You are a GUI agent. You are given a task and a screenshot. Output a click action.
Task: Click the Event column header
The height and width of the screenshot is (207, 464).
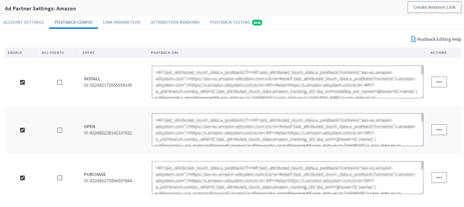89,53
